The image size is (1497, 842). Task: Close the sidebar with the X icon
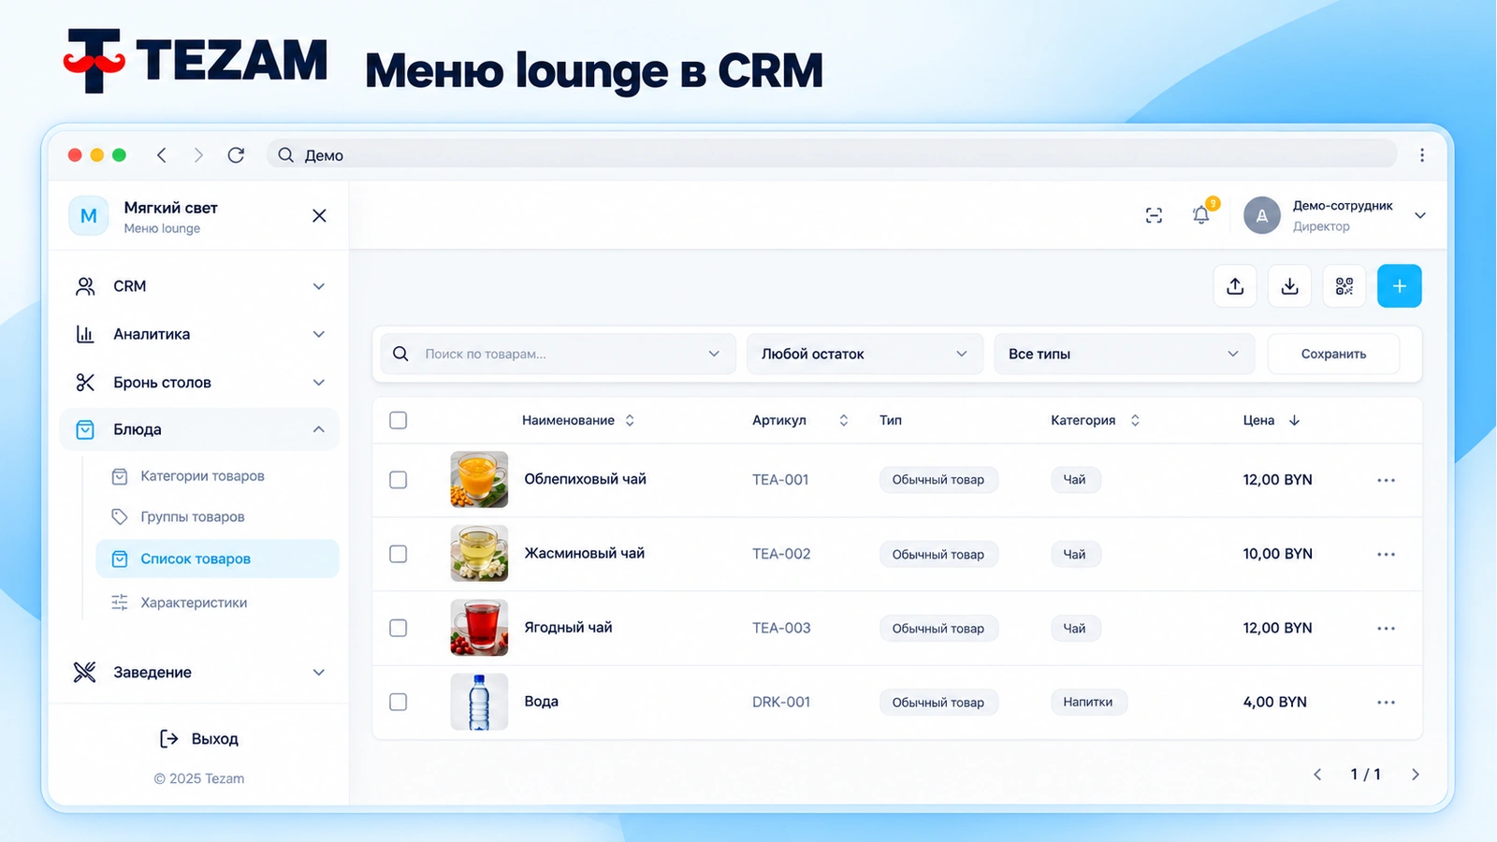(x=319, y=216)
